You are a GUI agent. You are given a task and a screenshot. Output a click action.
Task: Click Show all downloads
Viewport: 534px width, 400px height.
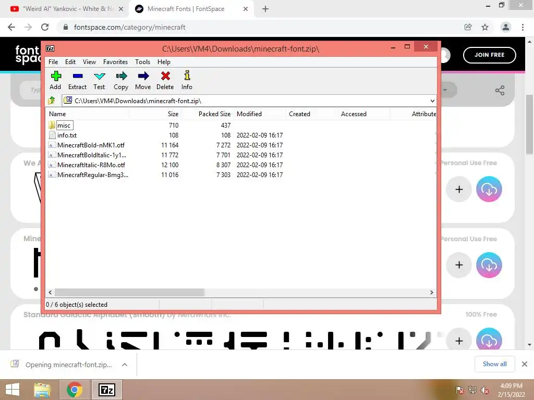[x=494, y=364]
